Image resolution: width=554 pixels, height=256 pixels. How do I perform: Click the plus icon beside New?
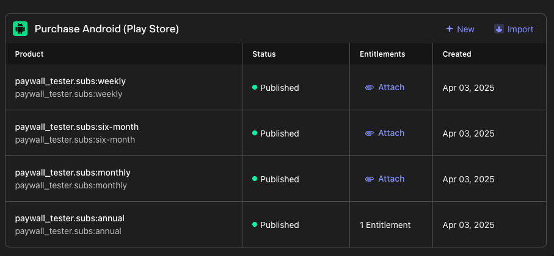450,29
